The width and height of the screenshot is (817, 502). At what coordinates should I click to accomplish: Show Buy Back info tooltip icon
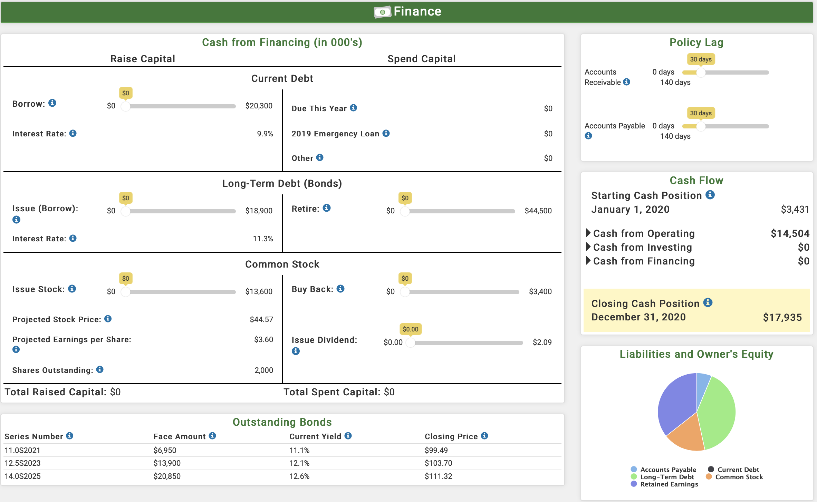[340, 289]
